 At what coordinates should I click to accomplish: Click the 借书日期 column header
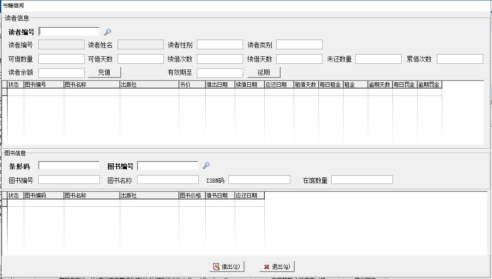(220, 196)
